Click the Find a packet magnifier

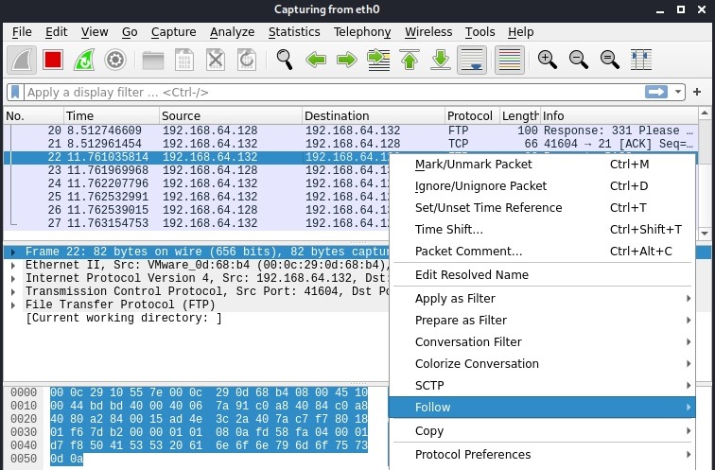pyautogui.click(x=285, y=60)
